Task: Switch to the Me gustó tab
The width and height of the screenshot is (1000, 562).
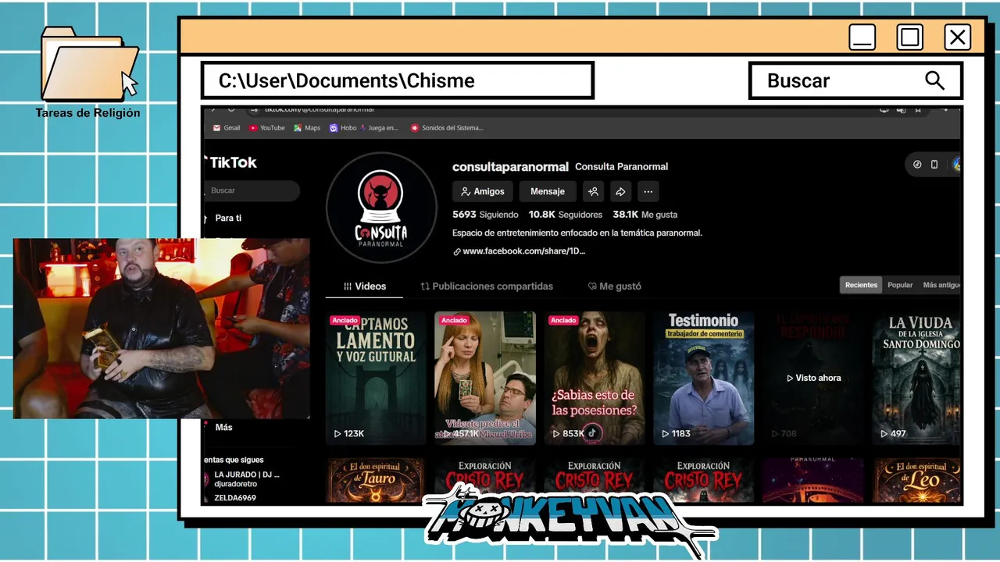Action: click(614, 286)
